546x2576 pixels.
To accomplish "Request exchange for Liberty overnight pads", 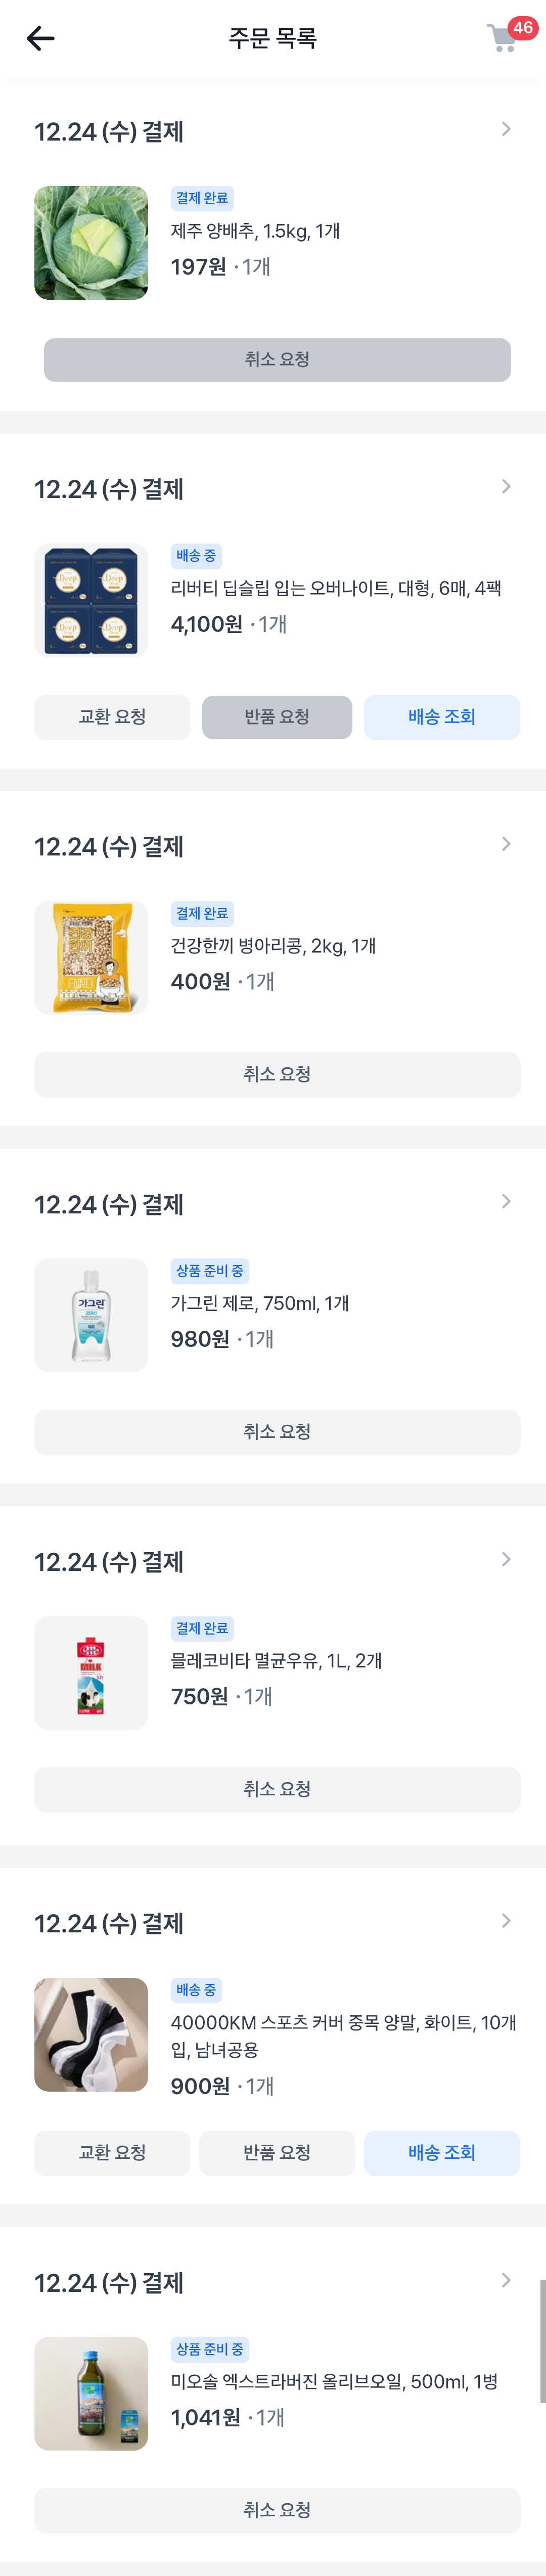I will [112, 717].
